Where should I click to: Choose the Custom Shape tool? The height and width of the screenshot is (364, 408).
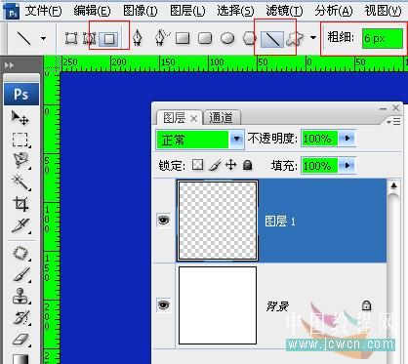pyautogui.click(x=295, y=38)
